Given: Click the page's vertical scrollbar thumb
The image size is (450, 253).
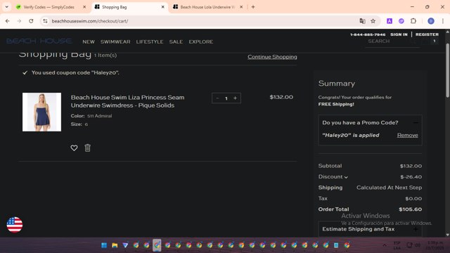Looking at the screenshot, I should [x=447, y=70].
